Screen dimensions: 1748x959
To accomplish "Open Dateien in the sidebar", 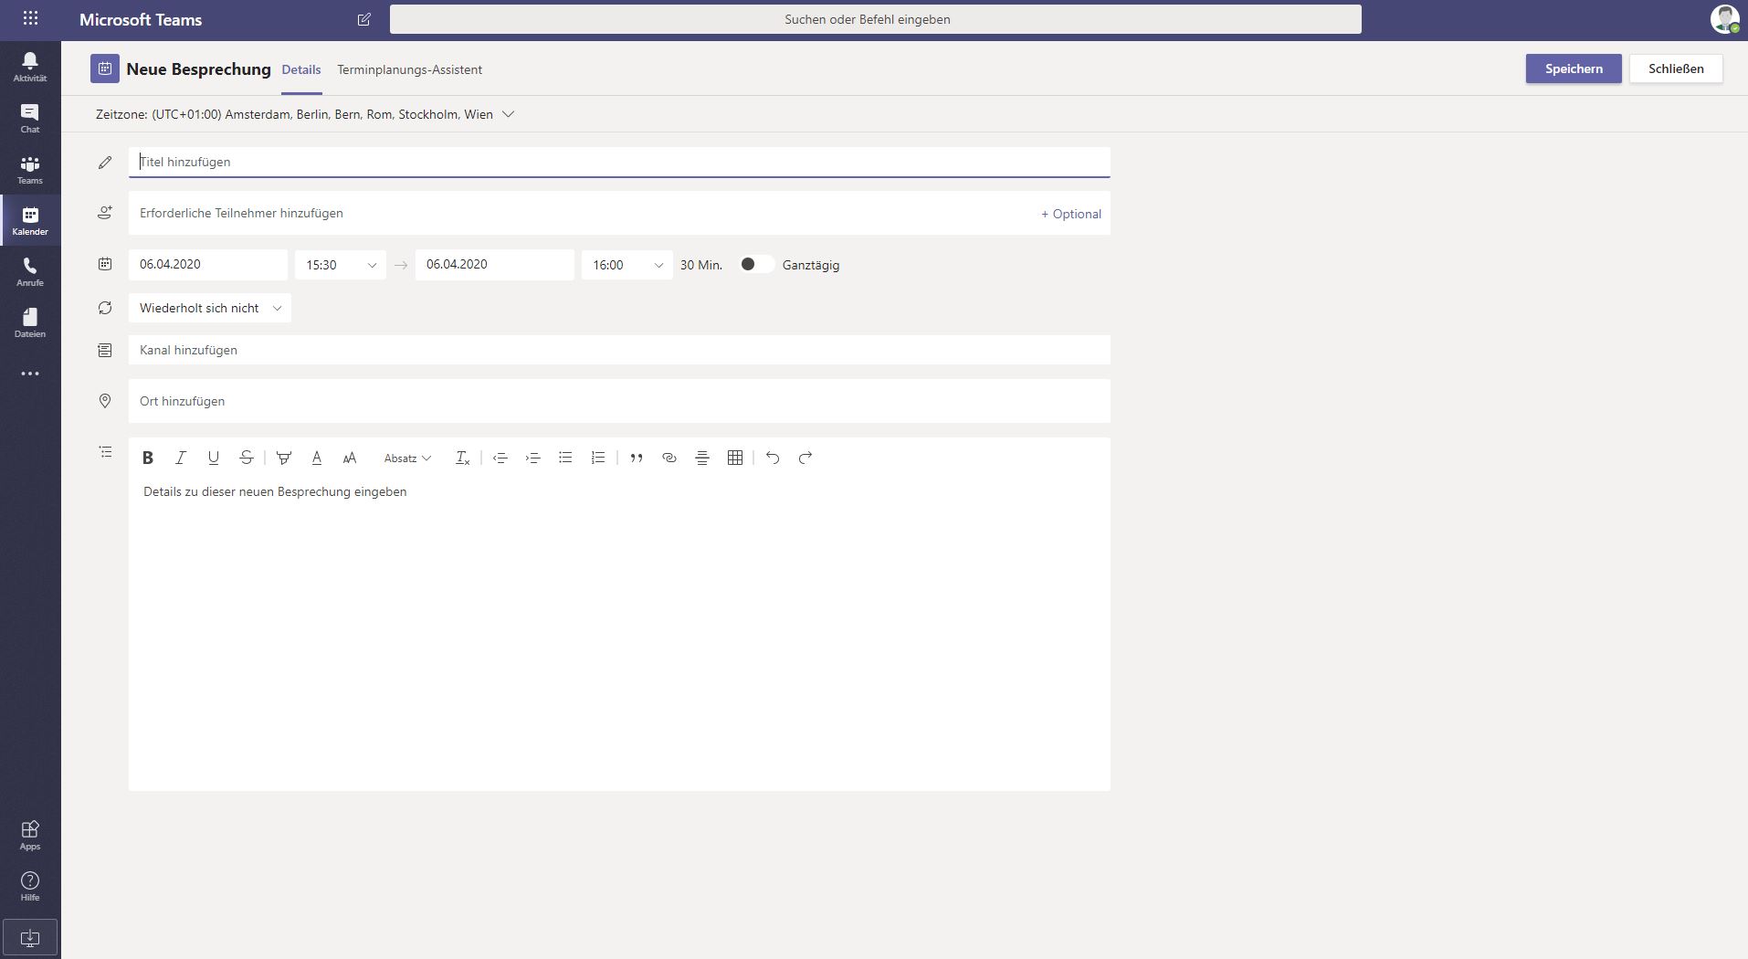I will coord(30,322).
